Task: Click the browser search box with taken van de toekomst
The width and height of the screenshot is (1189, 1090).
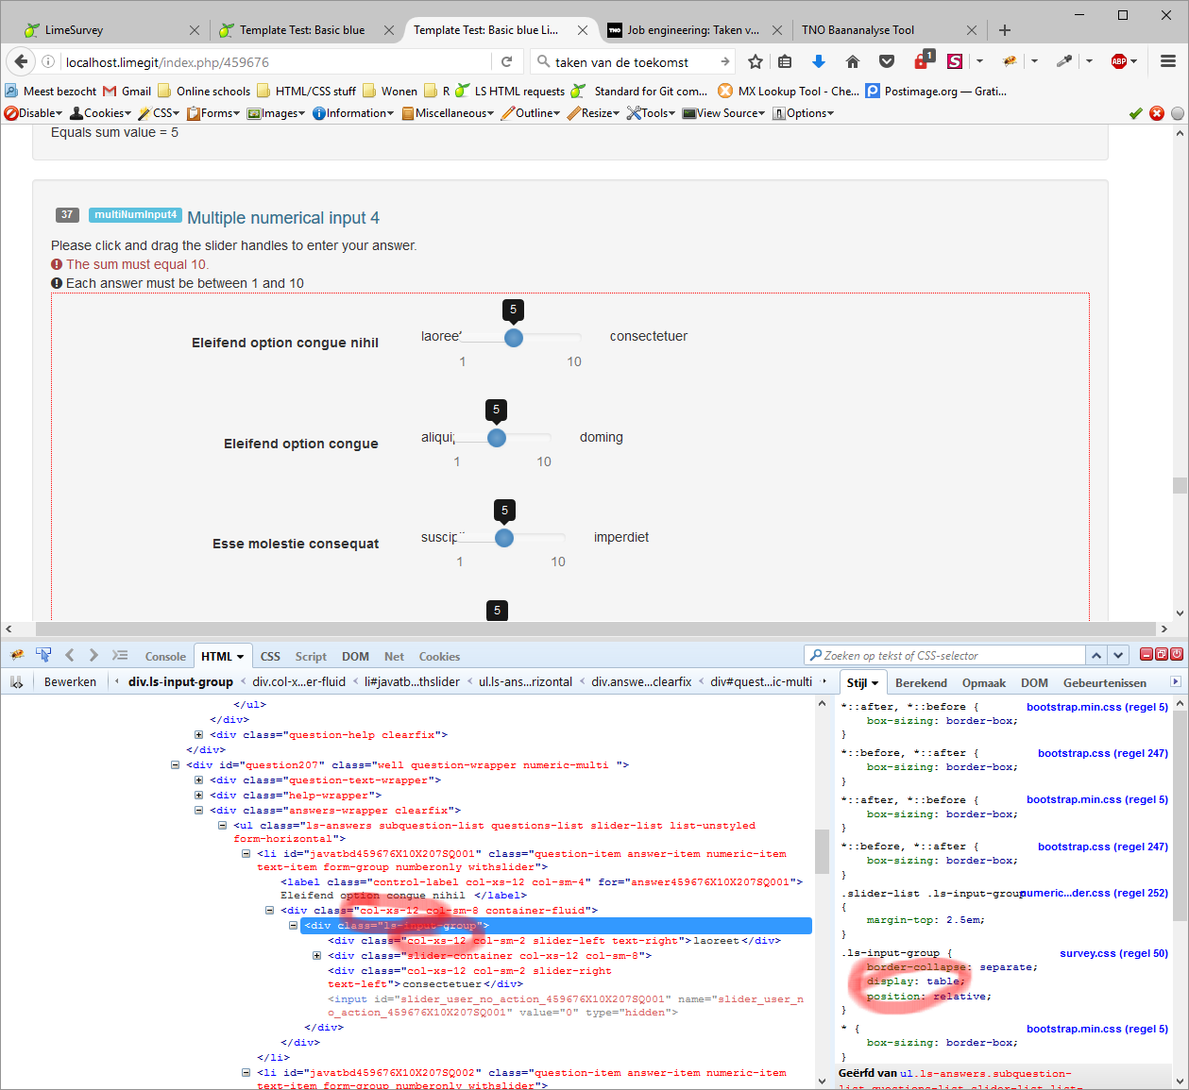Action: pyautogui.click(x=633, y=62)
